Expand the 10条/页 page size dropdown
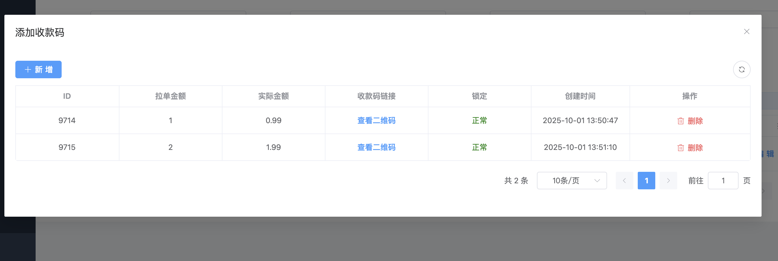Image resolution: width=778 pixels, height=261 pixels. point(571,181)
